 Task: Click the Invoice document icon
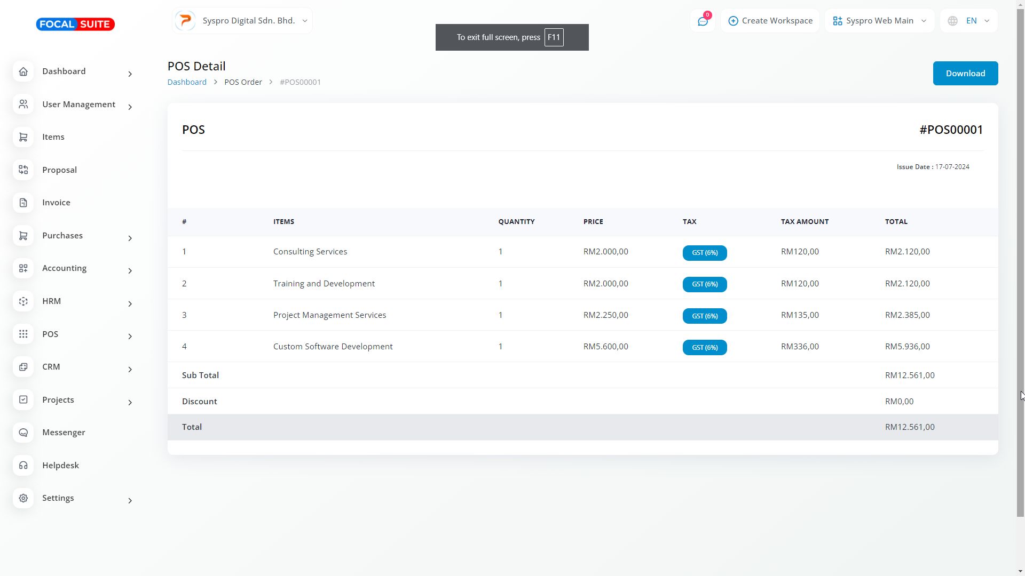[x=23, y=203]
